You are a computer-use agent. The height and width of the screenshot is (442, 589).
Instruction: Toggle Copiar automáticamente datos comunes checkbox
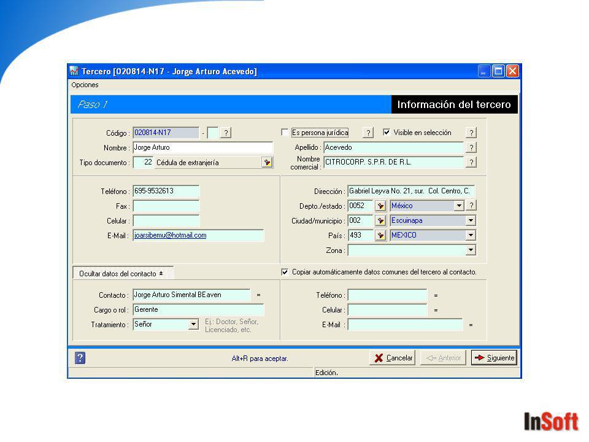[x=285, y=272]
